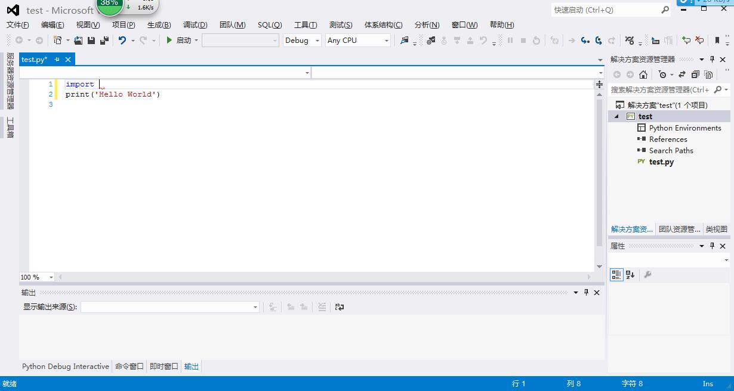Viewport: 734px width, 391px height.
Task: Select Search Paths tree item
Action: pos(671,151)
